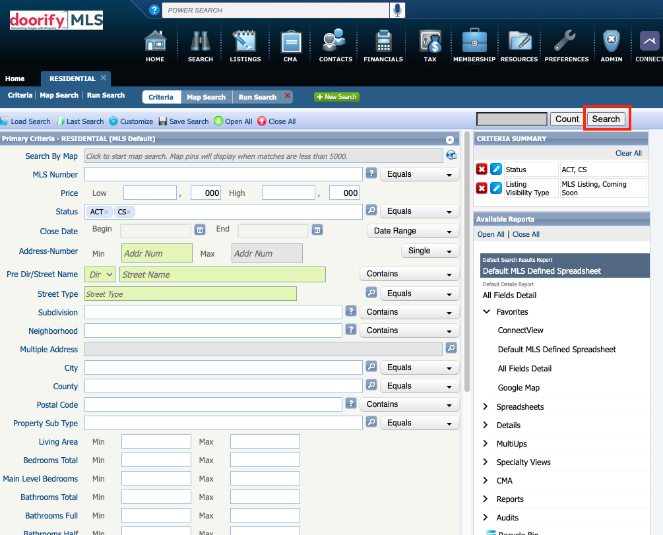Select the Map Search sub-tab
Image resolution: width=663 pixels, height=535 pixels.
point(206,97)
